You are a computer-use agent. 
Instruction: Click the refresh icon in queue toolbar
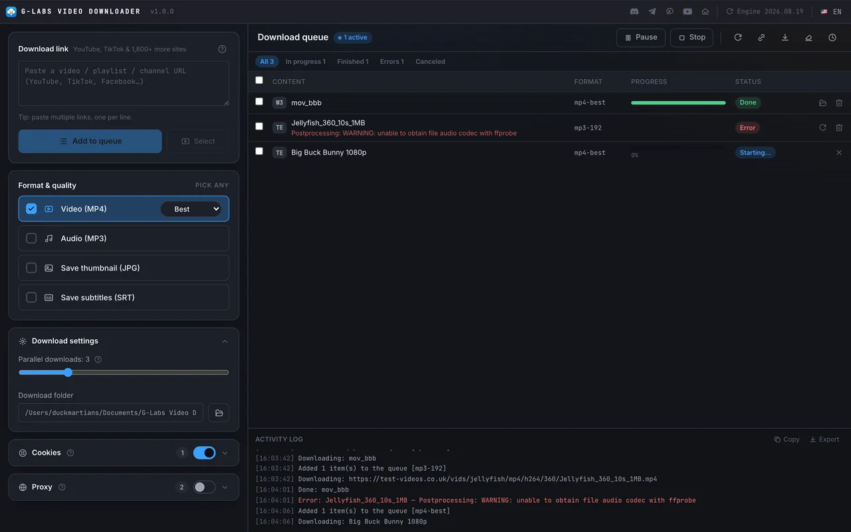coord(738,37)
